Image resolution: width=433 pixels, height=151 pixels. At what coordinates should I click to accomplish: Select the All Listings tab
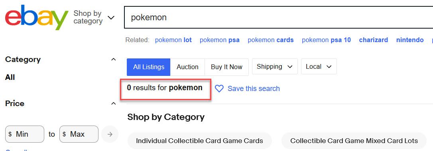149,67
